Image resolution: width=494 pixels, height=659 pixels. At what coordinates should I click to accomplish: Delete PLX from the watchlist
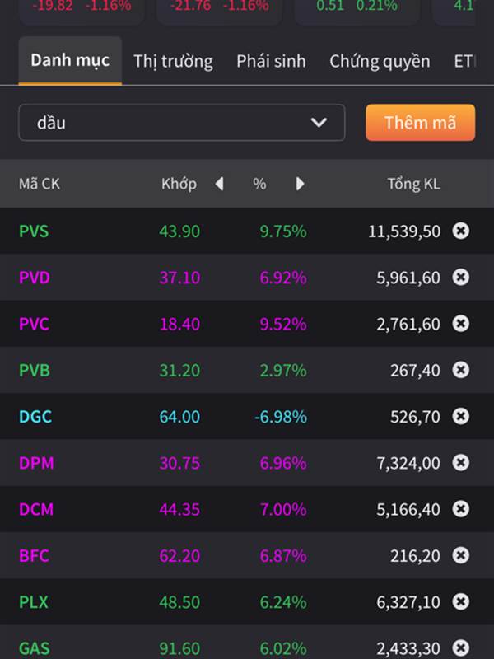tap(461, 602)
